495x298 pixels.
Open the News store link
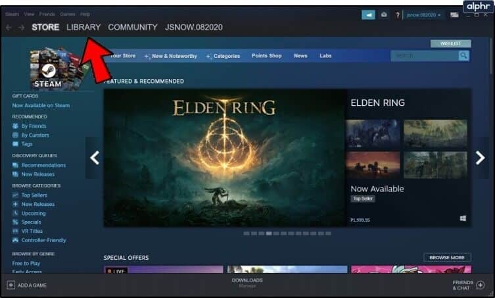click(300, 56)
